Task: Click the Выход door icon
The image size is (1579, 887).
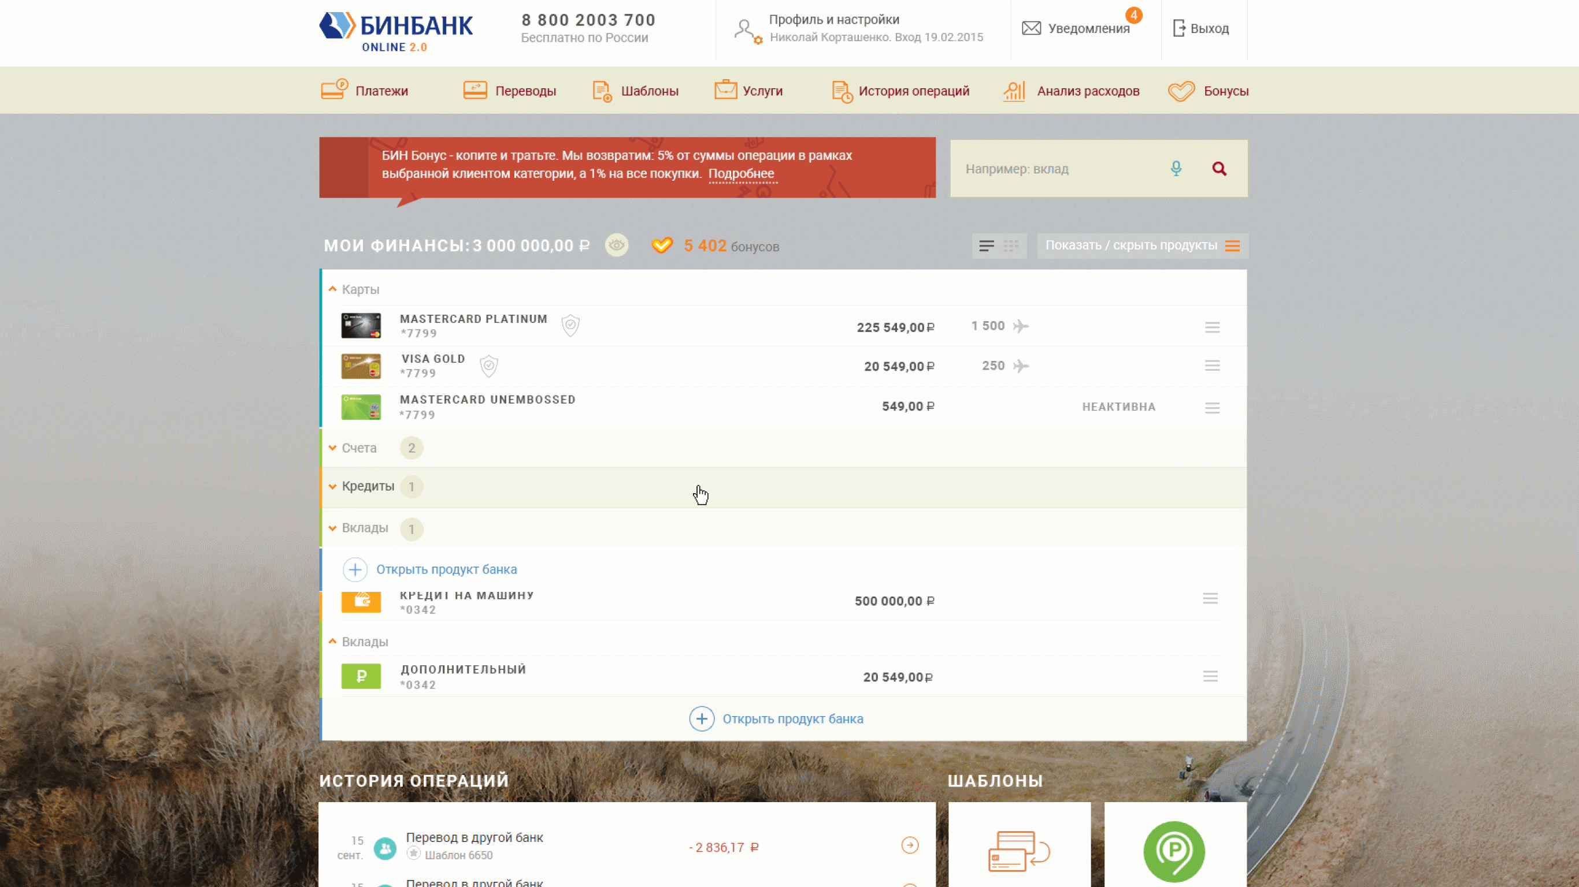Action: click(x=1178, y=28)
